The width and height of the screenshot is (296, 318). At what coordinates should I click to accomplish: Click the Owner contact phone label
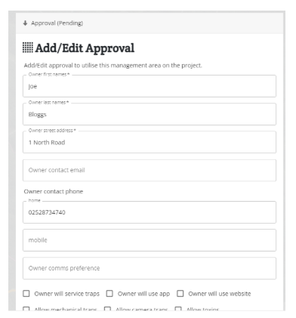(x=54, y=191)
